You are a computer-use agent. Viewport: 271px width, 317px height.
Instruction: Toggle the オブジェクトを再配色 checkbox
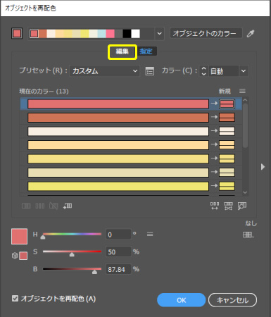pos(15,299)
